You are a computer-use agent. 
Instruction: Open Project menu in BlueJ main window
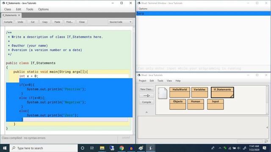pos(142,81)
